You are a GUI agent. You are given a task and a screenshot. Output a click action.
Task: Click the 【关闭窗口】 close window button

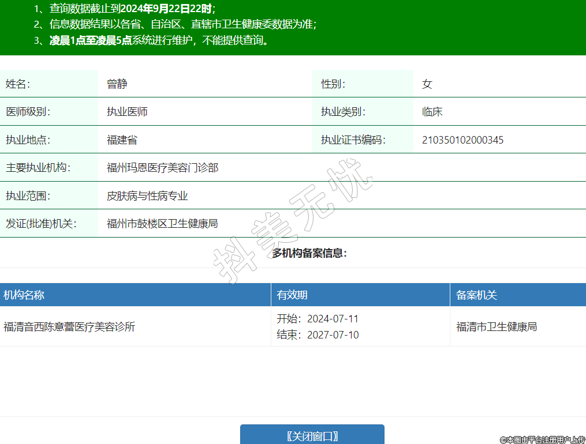pyautogui.click(x=312, y=435)
